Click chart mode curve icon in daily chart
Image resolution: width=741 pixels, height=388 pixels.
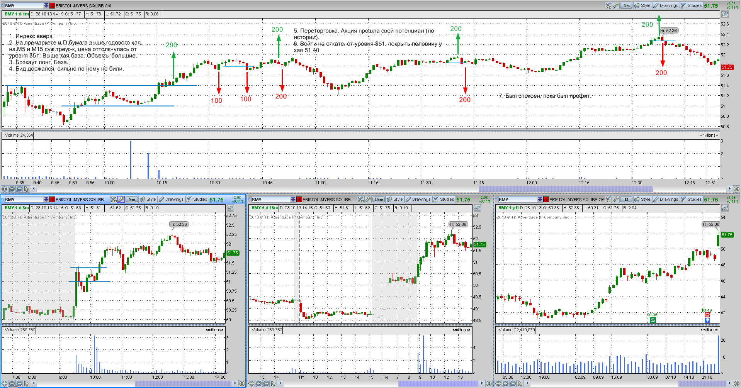(x=725, y=208)
